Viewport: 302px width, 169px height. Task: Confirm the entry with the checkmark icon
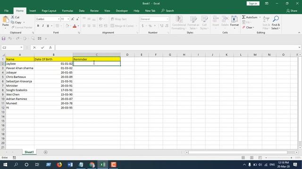(x=42, y=47)
